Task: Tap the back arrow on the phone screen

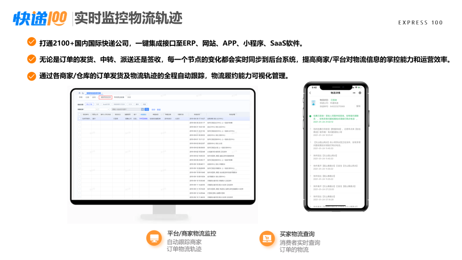Action: [310, 93]
